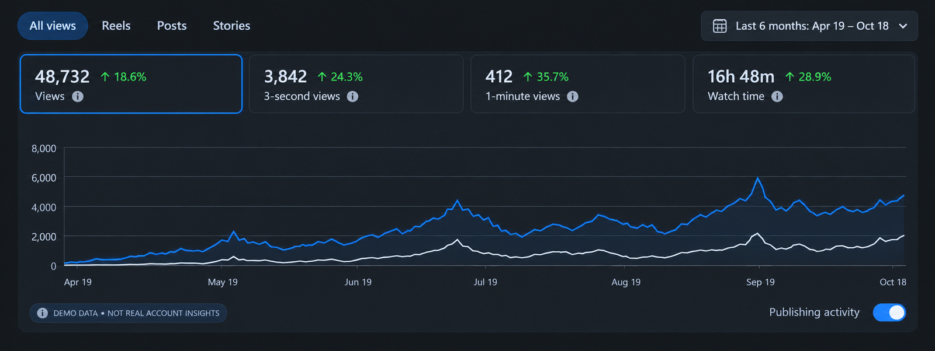Select the Watch time metric card
The height and width of the screenshot is (351, 935).
tap(804, 84)
